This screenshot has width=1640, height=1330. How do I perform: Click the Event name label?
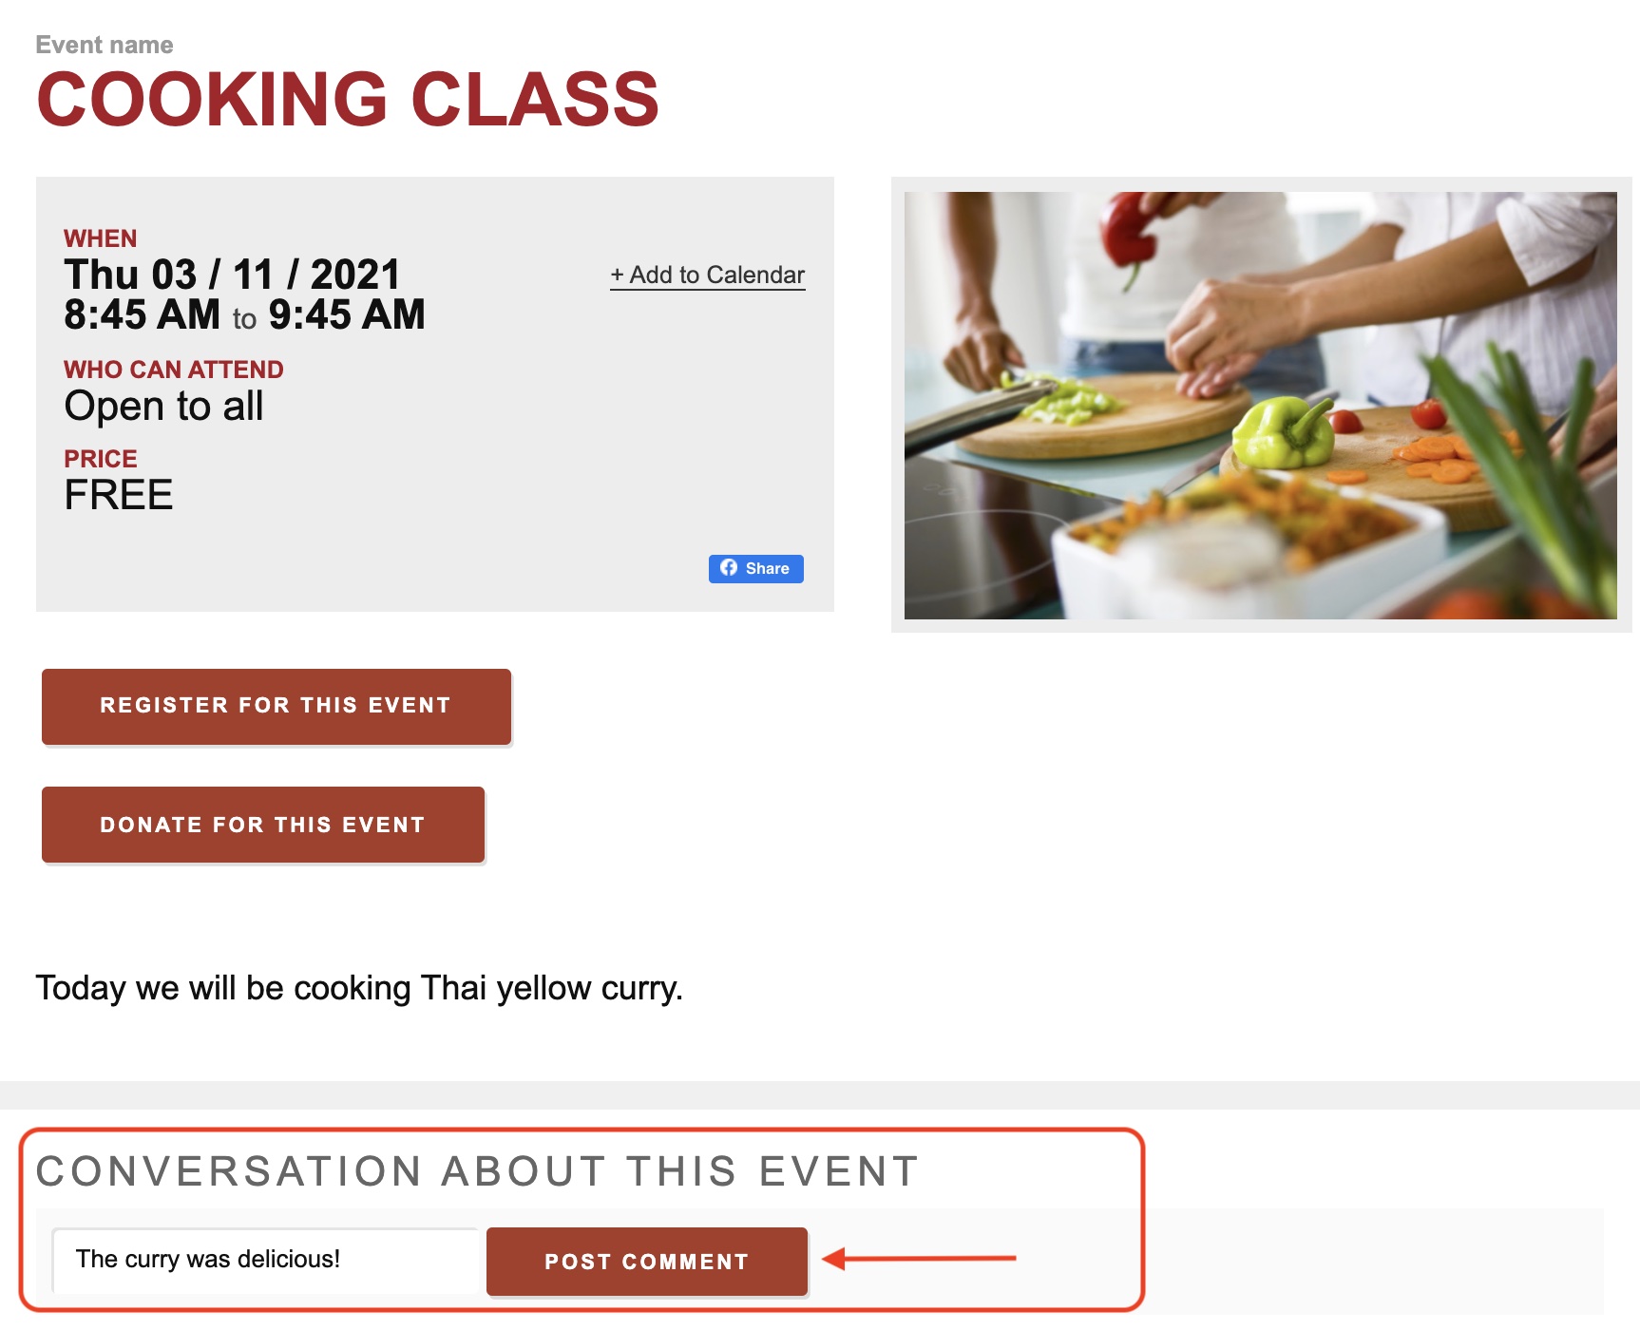click(105, 45)
